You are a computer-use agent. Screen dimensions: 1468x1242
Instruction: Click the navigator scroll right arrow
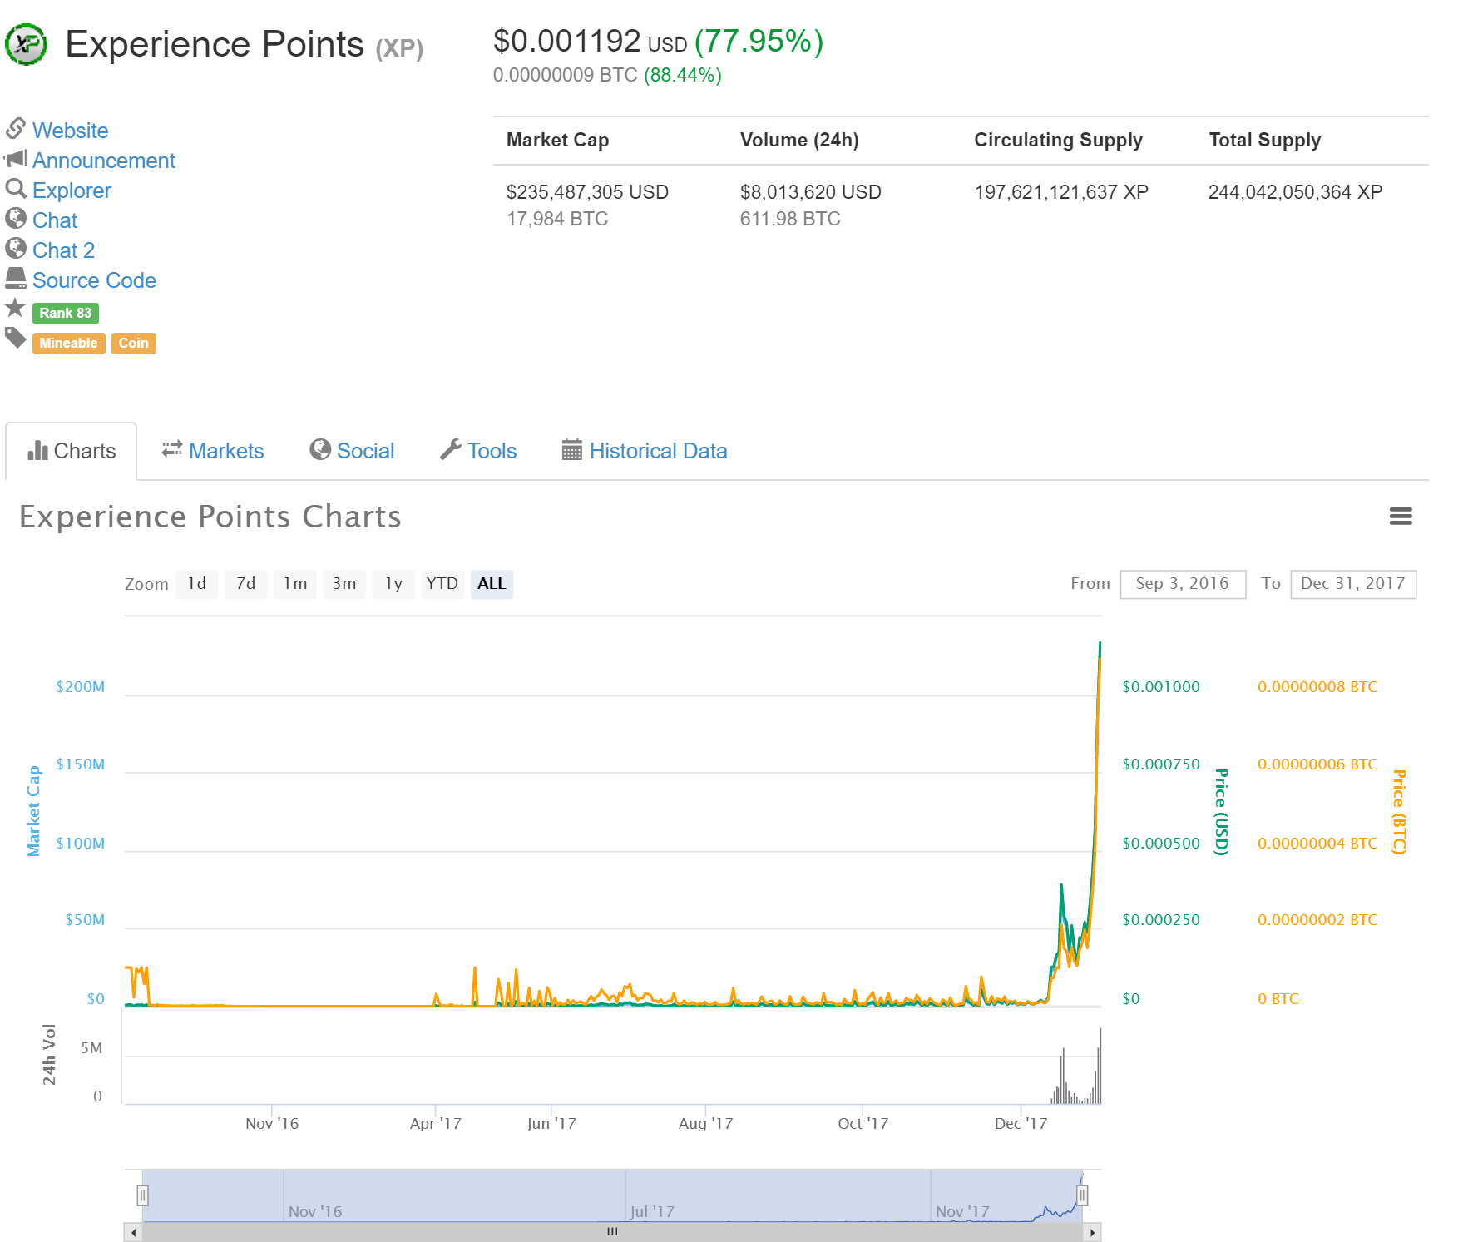click(x=1092, y=1233)
